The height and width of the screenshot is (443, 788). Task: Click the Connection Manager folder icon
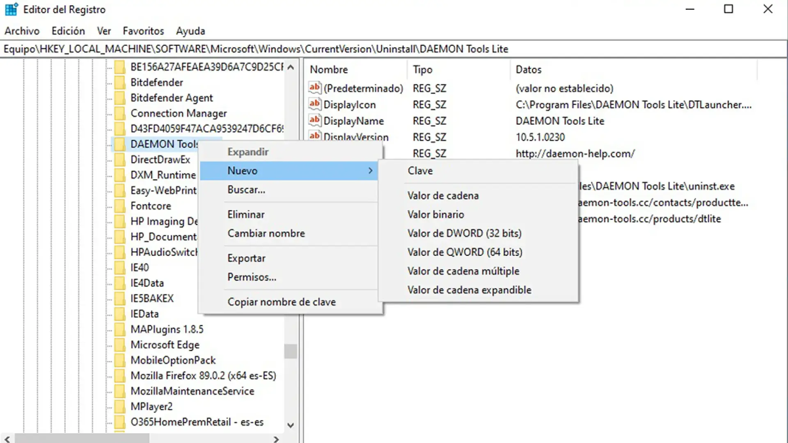click(120, 113)
